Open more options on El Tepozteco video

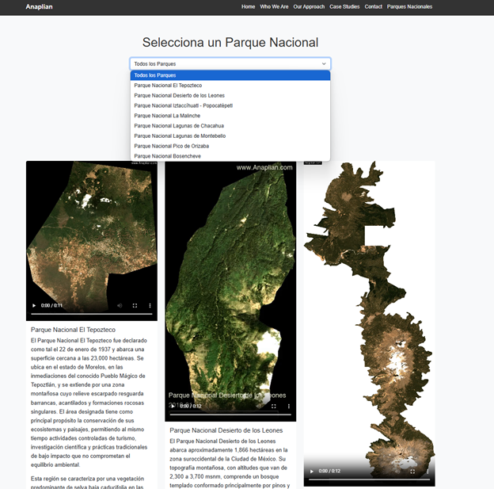click(150, 305)
